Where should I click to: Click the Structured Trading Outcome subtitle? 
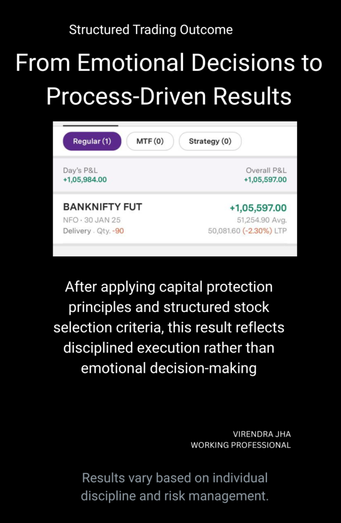coord(151,30)
